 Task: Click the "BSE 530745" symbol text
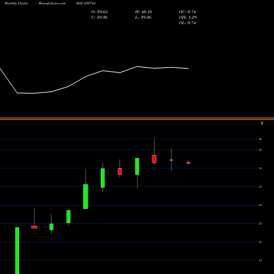tap(86, 3)
